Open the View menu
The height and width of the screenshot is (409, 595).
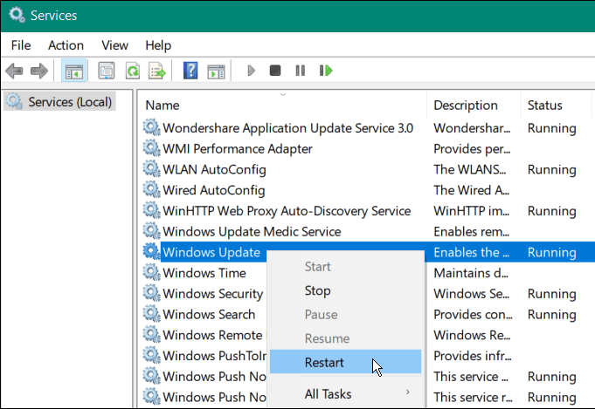[114, 45]
